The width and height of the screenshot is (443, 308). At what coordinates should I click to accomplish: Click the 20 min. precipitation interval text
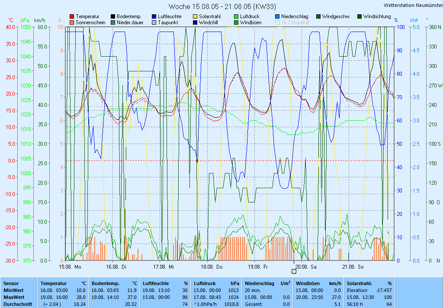click(x=253, y=290)
